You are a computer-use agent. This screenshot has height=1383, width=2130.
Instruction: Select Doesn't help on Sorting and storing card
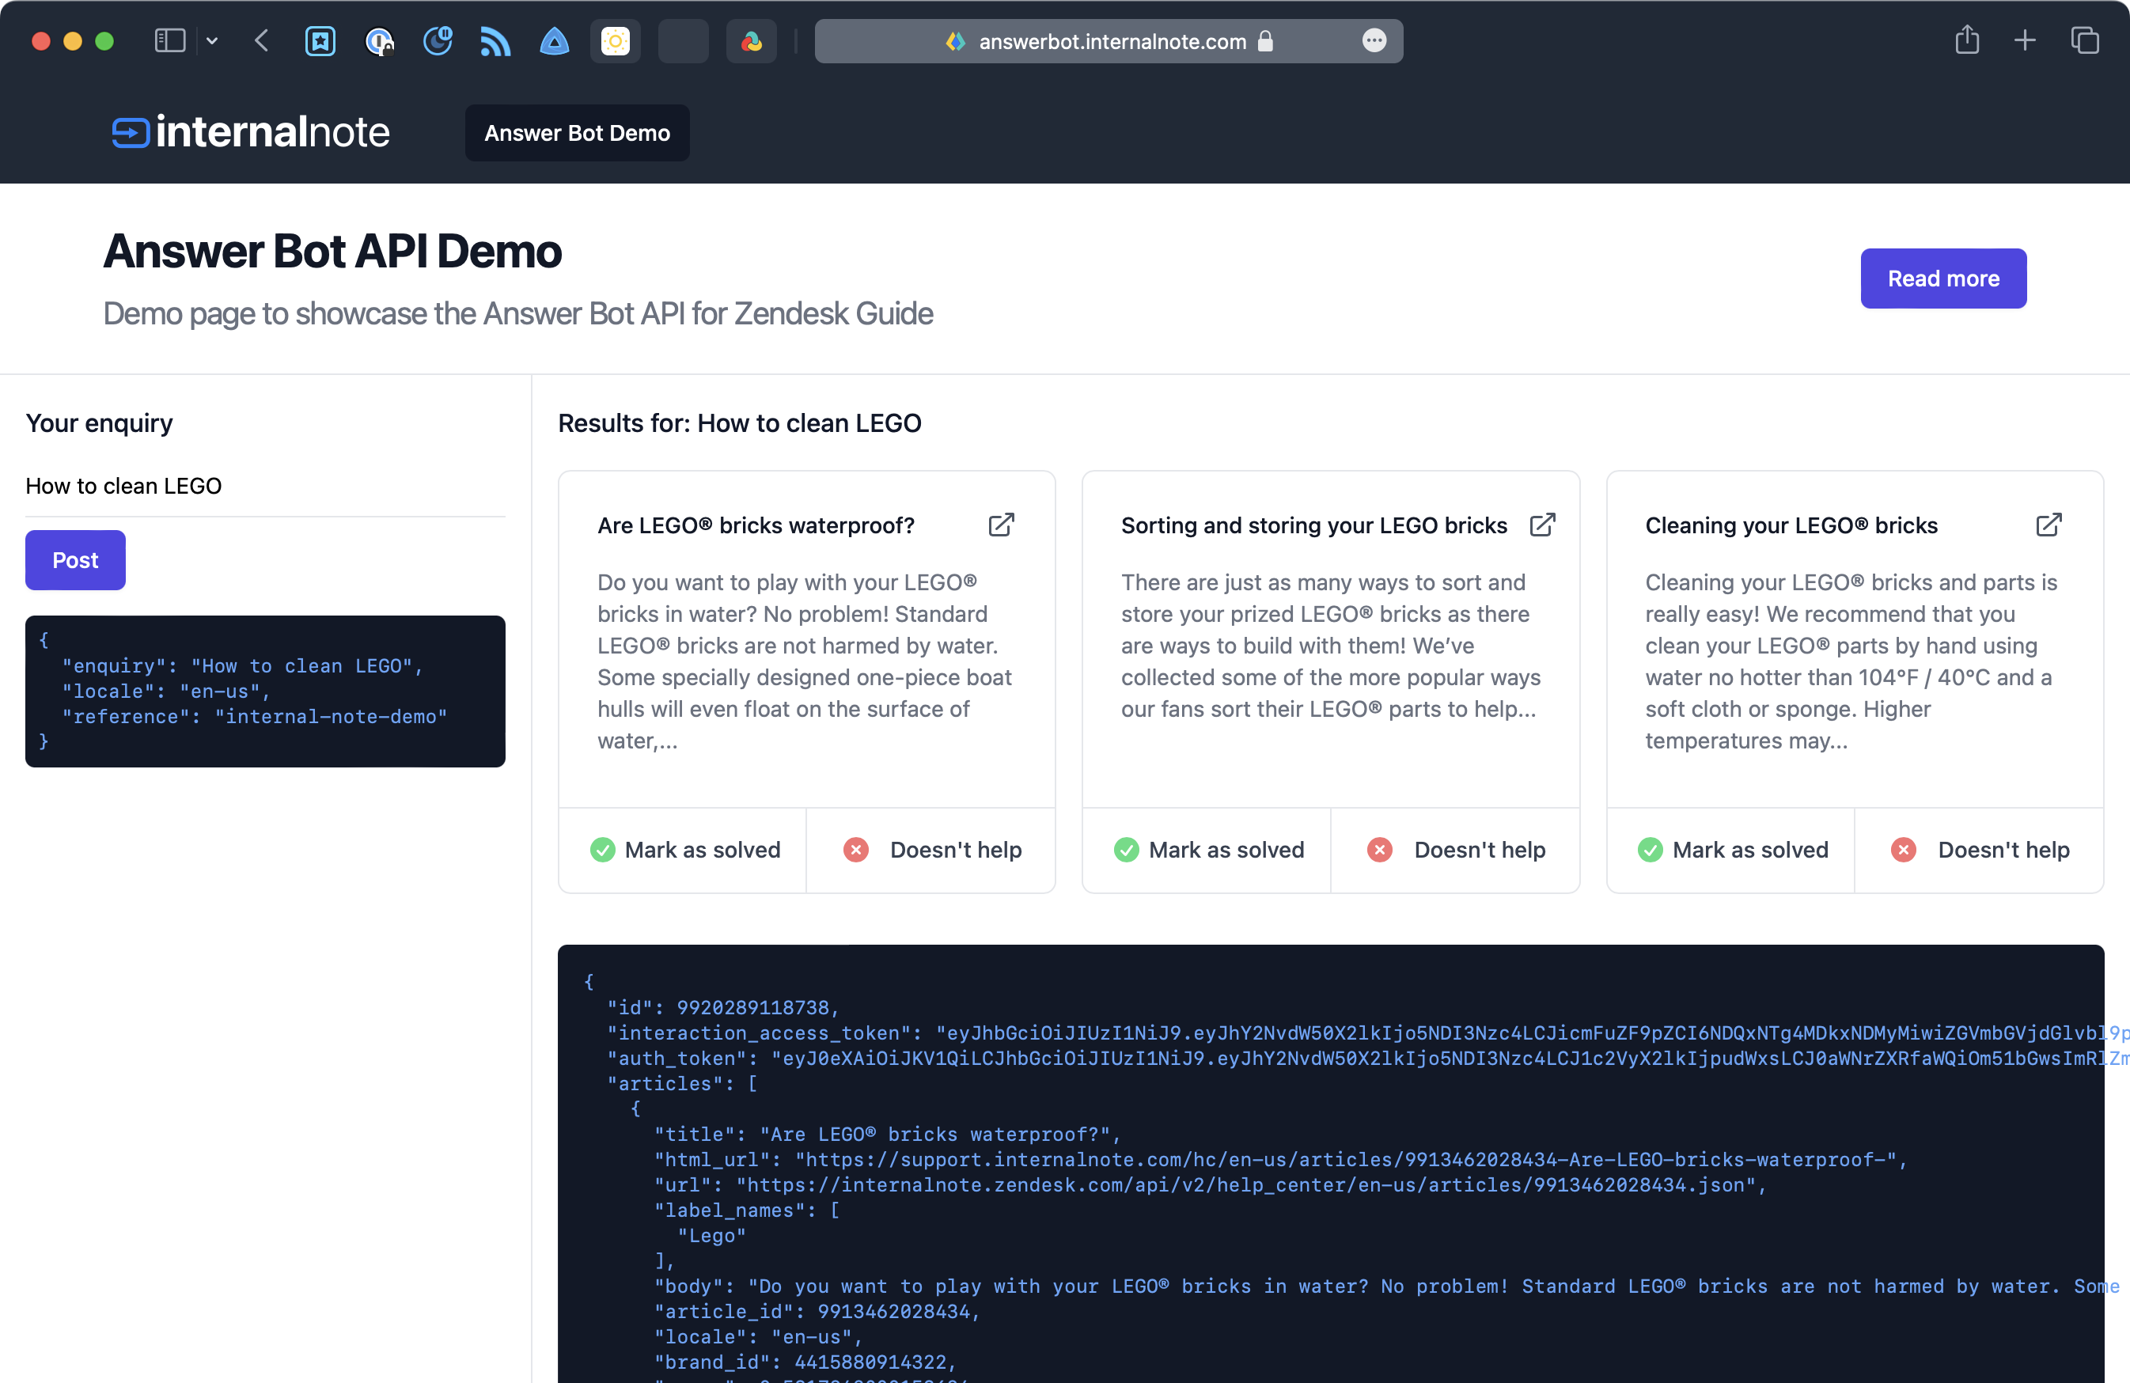coord(1455,850)
